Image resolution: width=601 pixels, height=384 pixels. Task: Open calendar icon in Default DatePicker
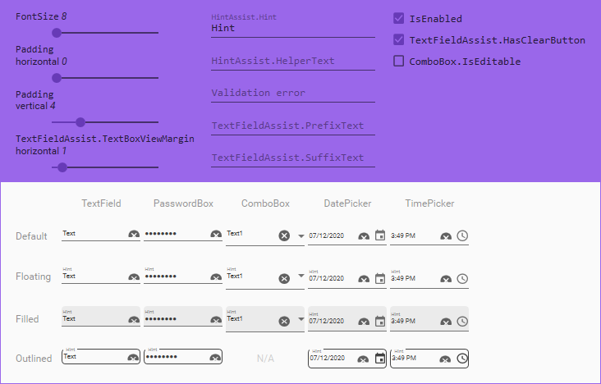point(380,235)
